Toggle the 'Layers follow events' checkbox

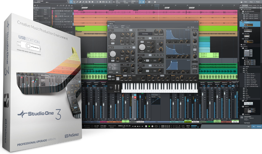pyautogui.click(x=49, y=16)
